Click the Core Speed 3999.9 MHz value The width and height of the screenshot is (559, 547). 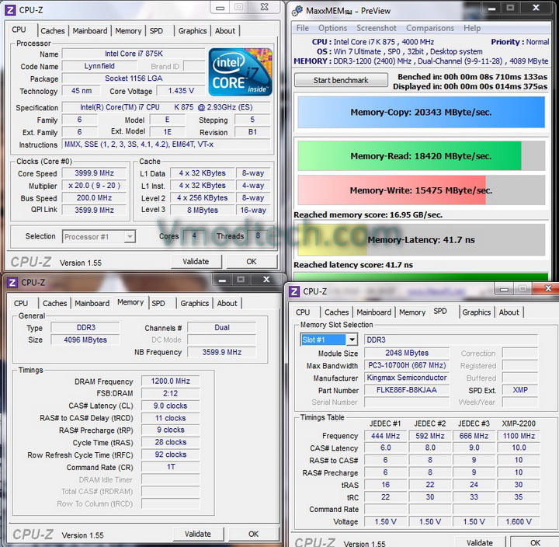[94, 173]
